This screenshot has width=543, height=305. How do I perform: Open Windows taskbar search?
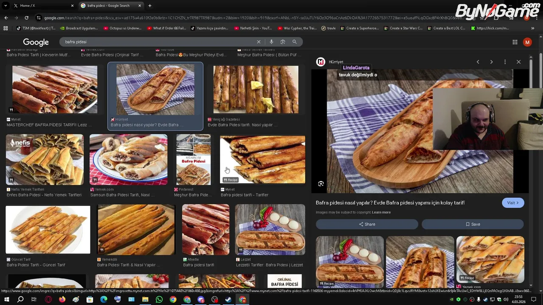click(x=20, y=299)
